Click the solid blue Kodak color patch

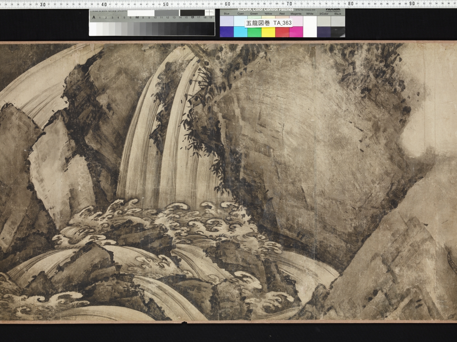pos(227,32)
